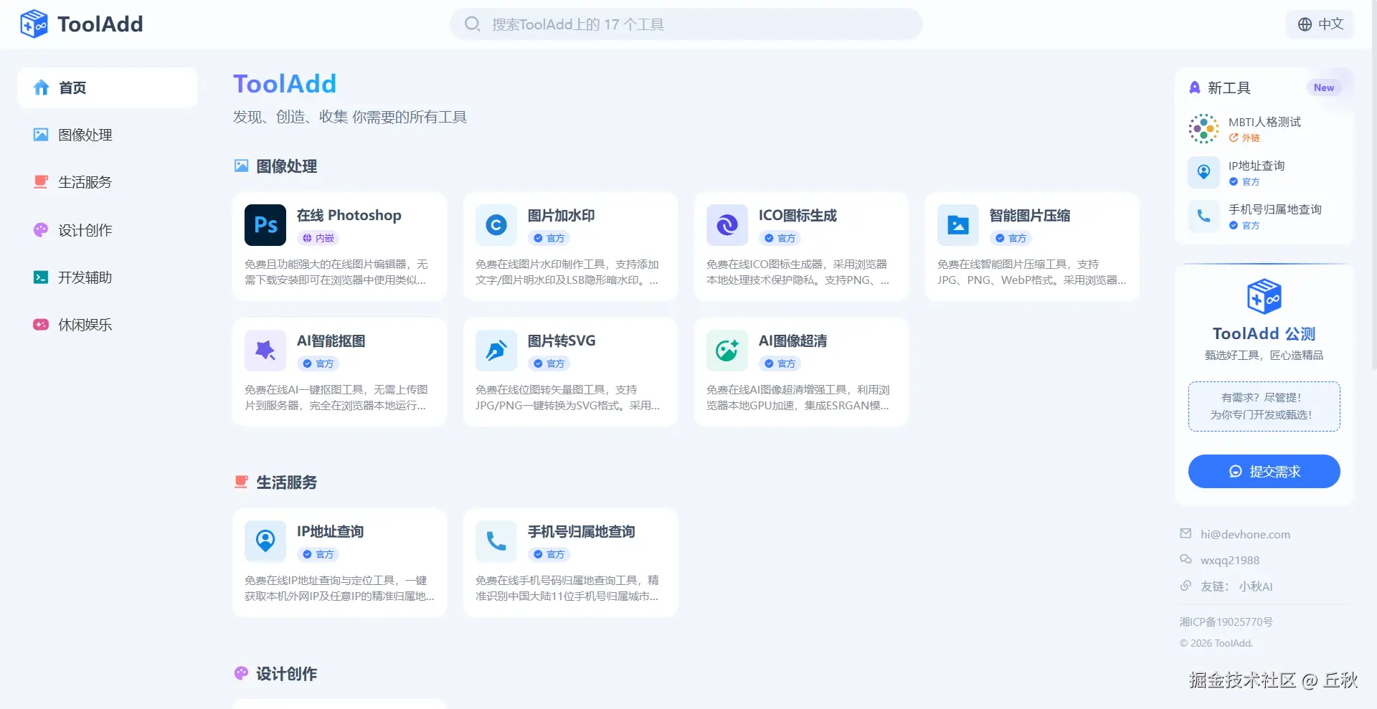Select the AI智能抠图 star icon
The height and width of the screenshot is (709, 1377).
point(265,350)
